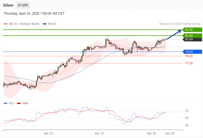
Task: Click the Apr 16 date axis label
Action: point(151,133)
